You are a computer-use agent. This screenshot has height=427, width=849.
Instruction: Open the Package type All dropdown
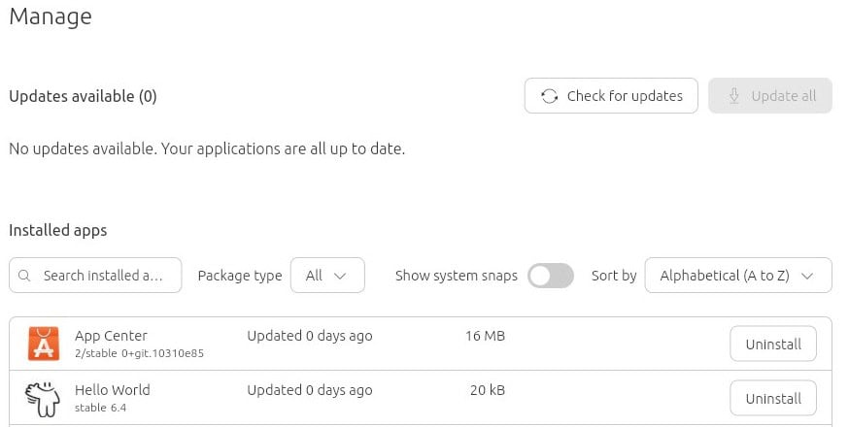(327, 276)
